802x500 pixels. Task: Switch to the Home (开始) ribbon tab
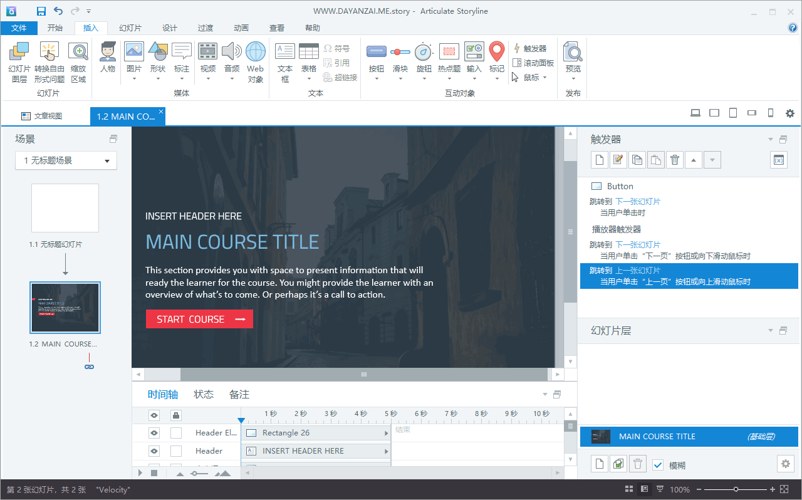[x=55, y=28]
